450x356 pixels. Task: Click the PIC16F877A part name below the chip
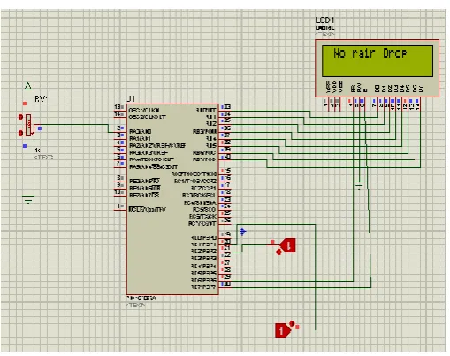pos(141,298)
